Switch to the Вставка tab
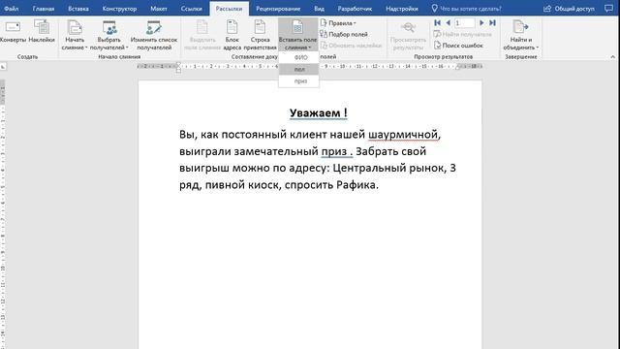Image resolution: width=620 pixels, height=349 pixels. (x=78, y=9)
